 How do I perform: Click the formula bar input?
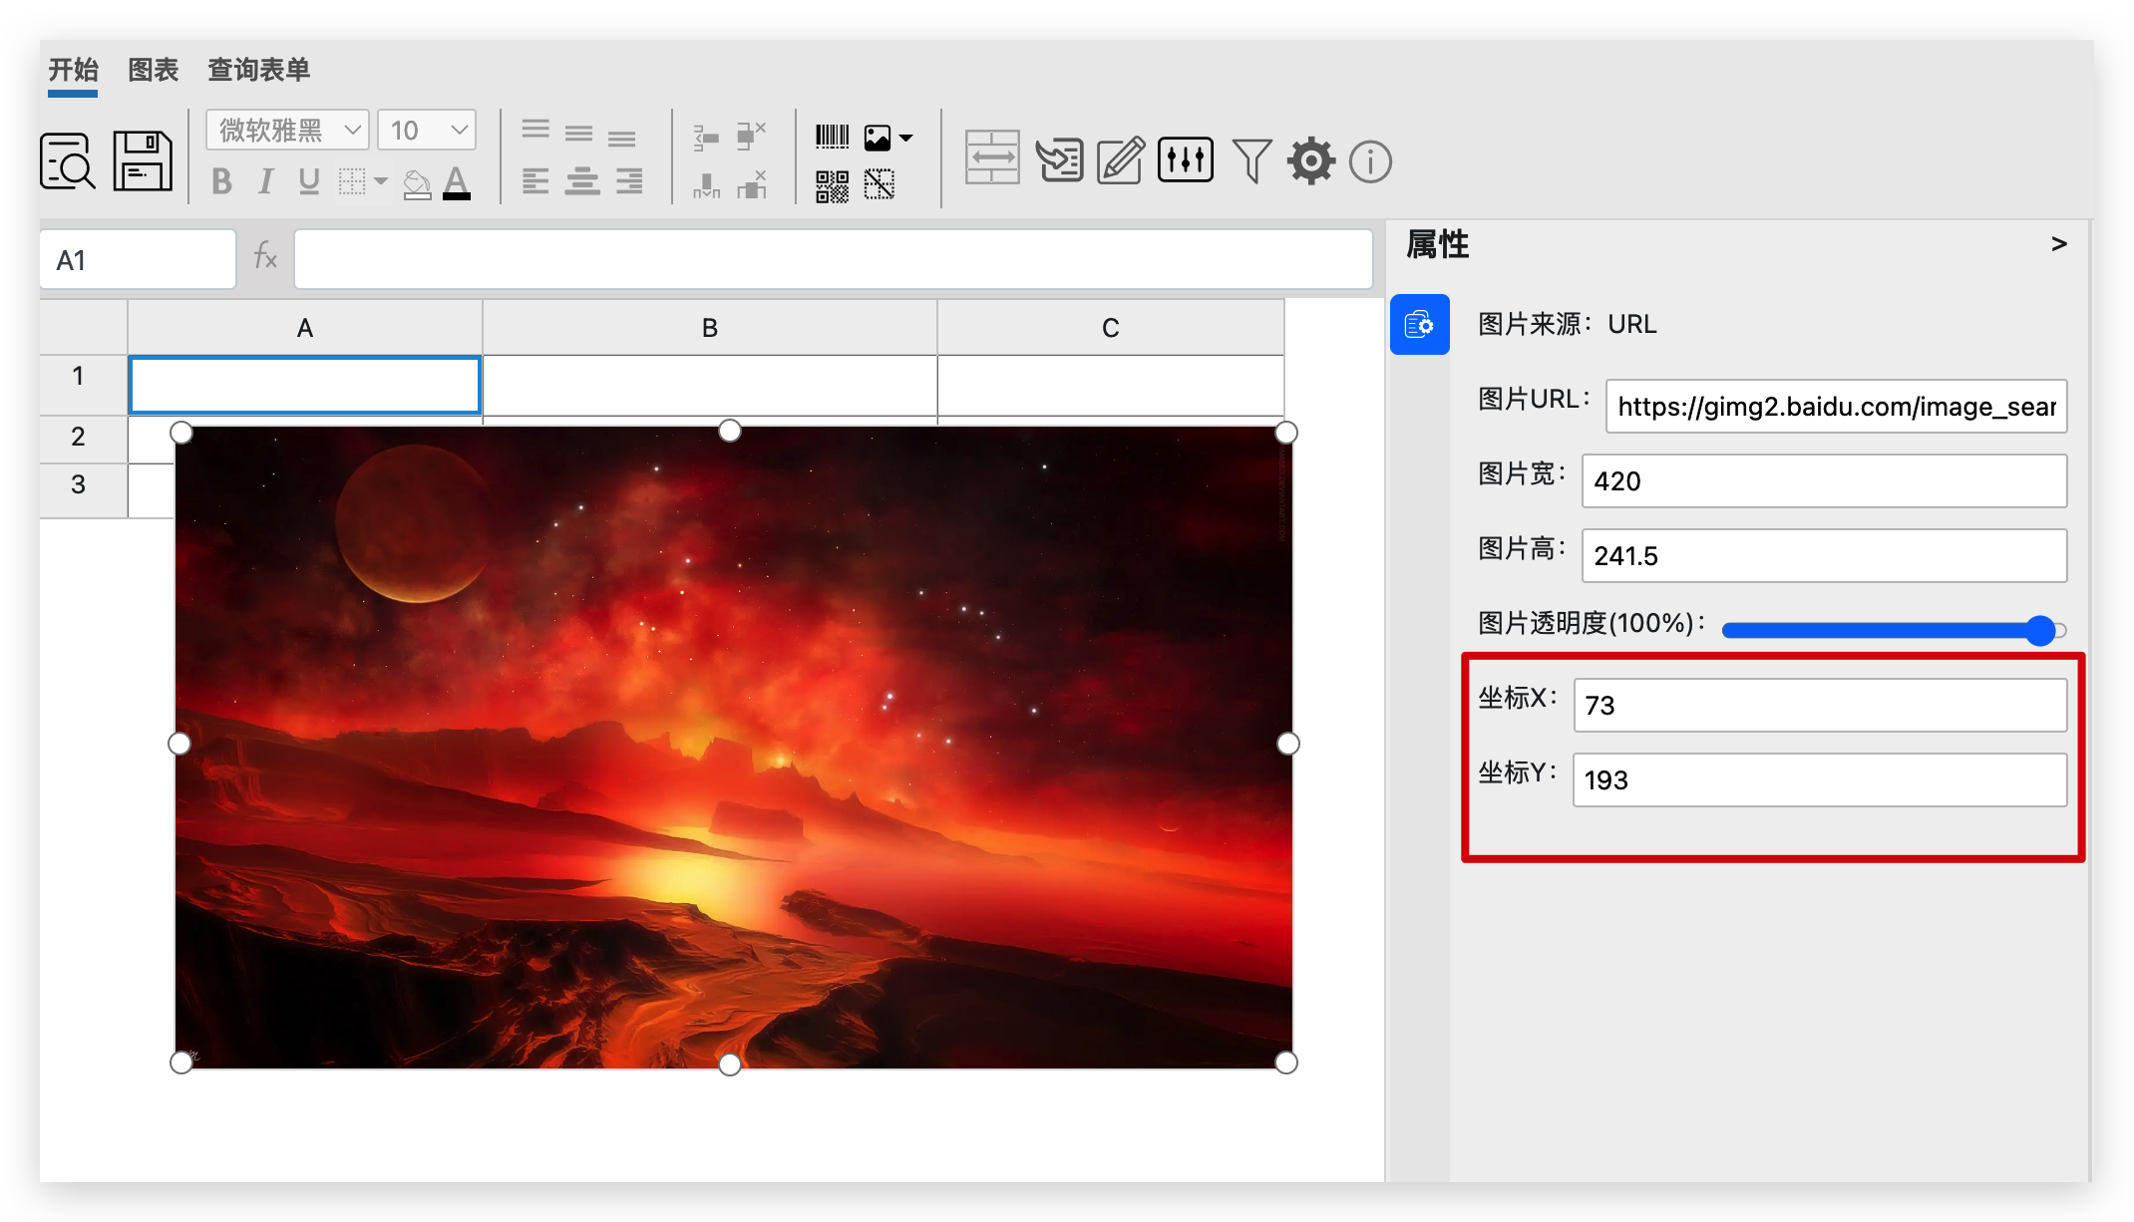coord(834,260)
